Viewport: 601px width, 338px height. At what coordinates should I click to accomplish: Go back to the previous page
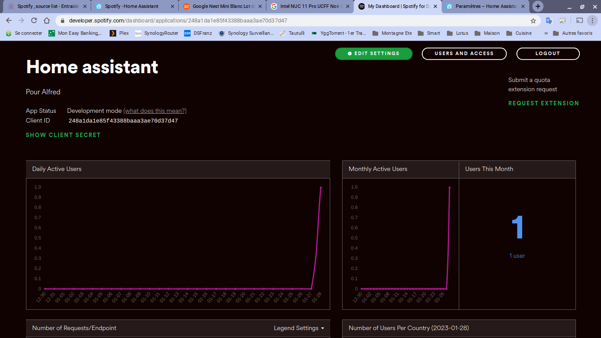pyautogui.click(x=9, y=21)
